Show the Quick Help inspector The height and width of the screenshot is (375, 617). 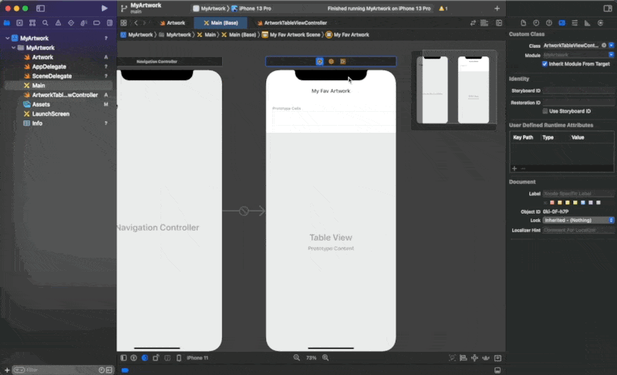tap(549, 23)
